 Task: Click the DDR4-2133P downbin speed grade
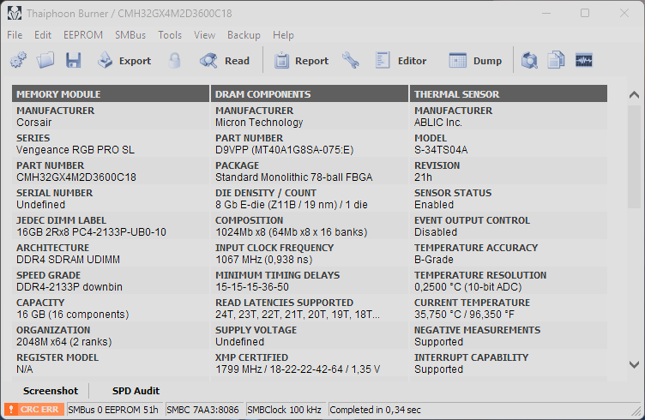(x=69, y=287)
